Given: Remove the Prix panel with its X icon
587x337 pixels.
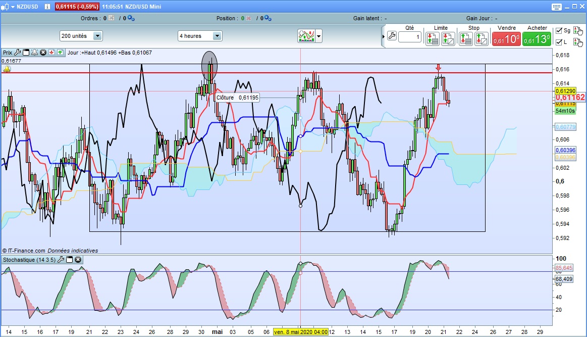Looking at the screenshot, I should [43, 53].
